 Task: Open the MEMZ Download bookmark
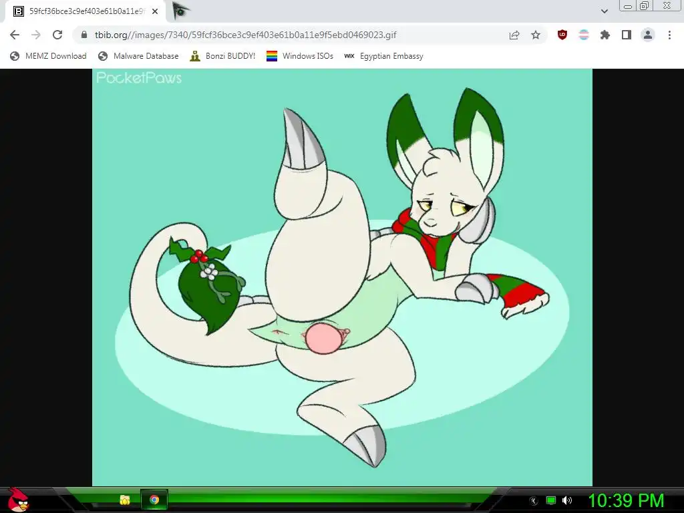click(48, 56)
